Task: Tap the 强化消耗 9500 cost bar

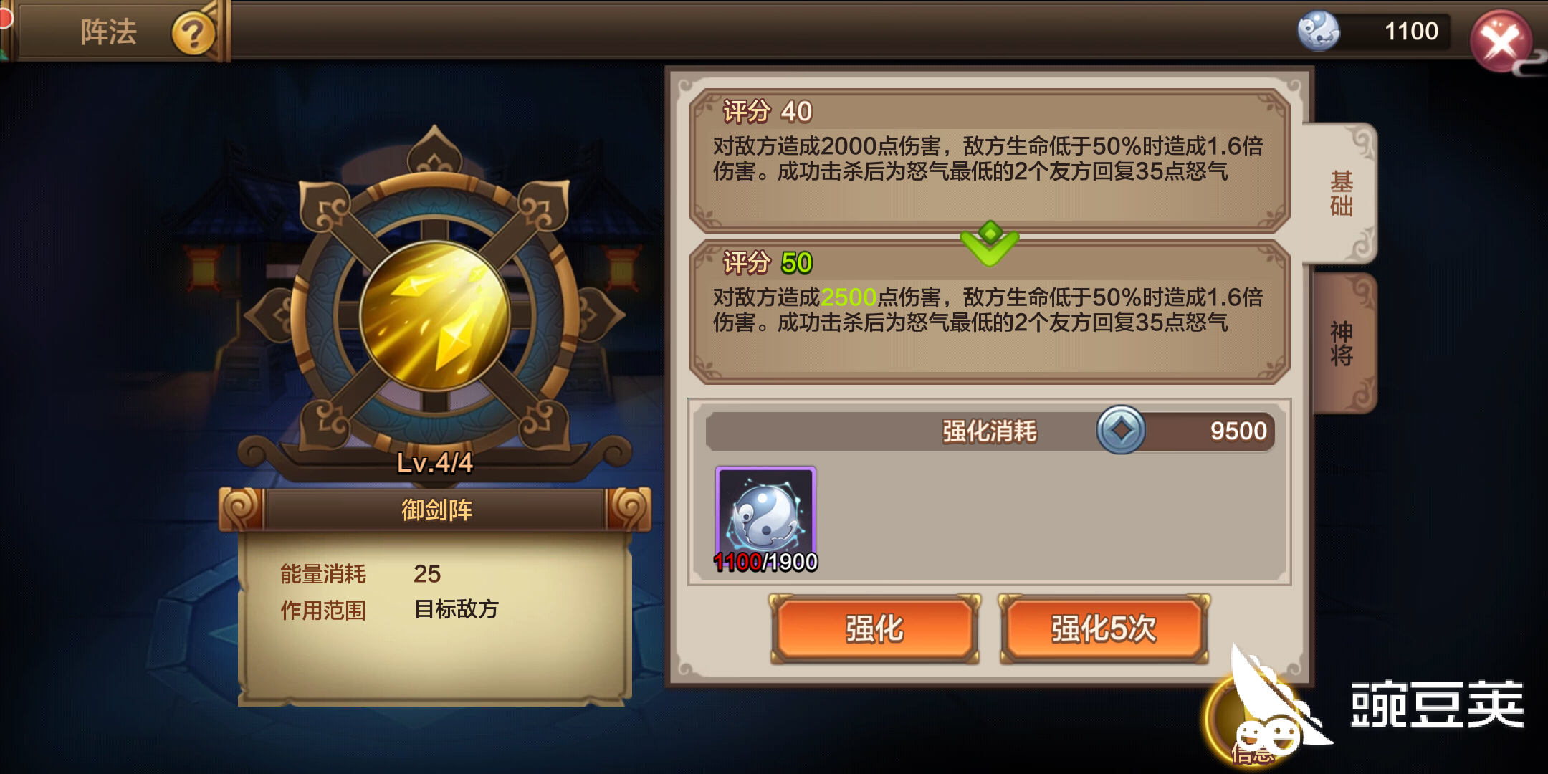Action: coord(990,431)
